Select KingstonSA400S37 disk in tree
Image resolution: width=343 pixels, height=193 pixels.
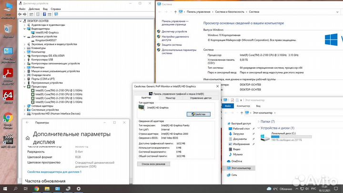[x=46, y=40]
